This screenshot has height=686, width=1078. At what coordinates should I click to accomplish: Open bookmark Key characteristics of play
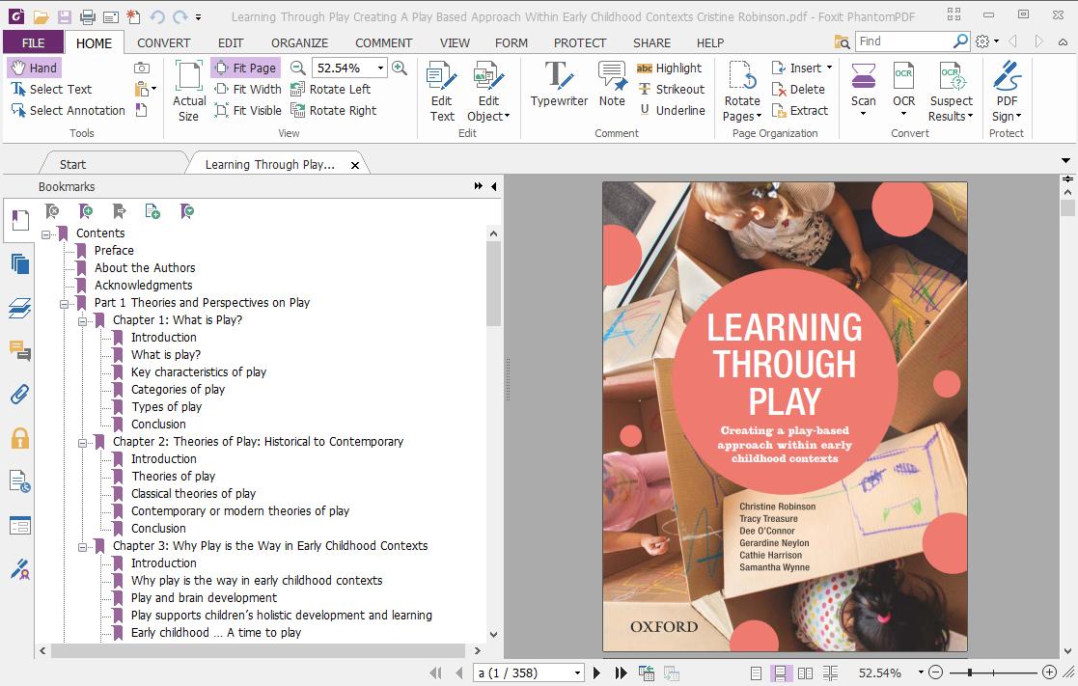[x=199, y=371]
